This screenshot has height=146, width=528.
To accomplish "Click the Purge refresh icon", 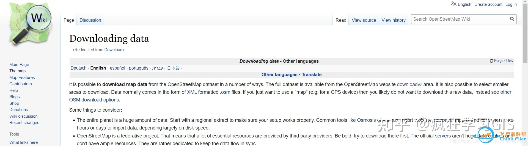I will pos(491,61).
